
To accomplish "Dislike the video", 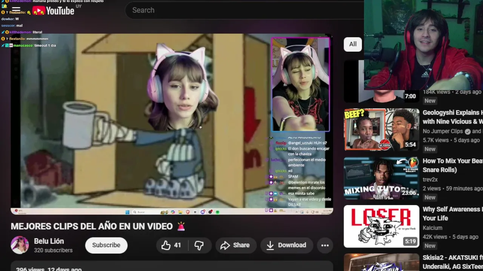I will click(x=199, y=245).
